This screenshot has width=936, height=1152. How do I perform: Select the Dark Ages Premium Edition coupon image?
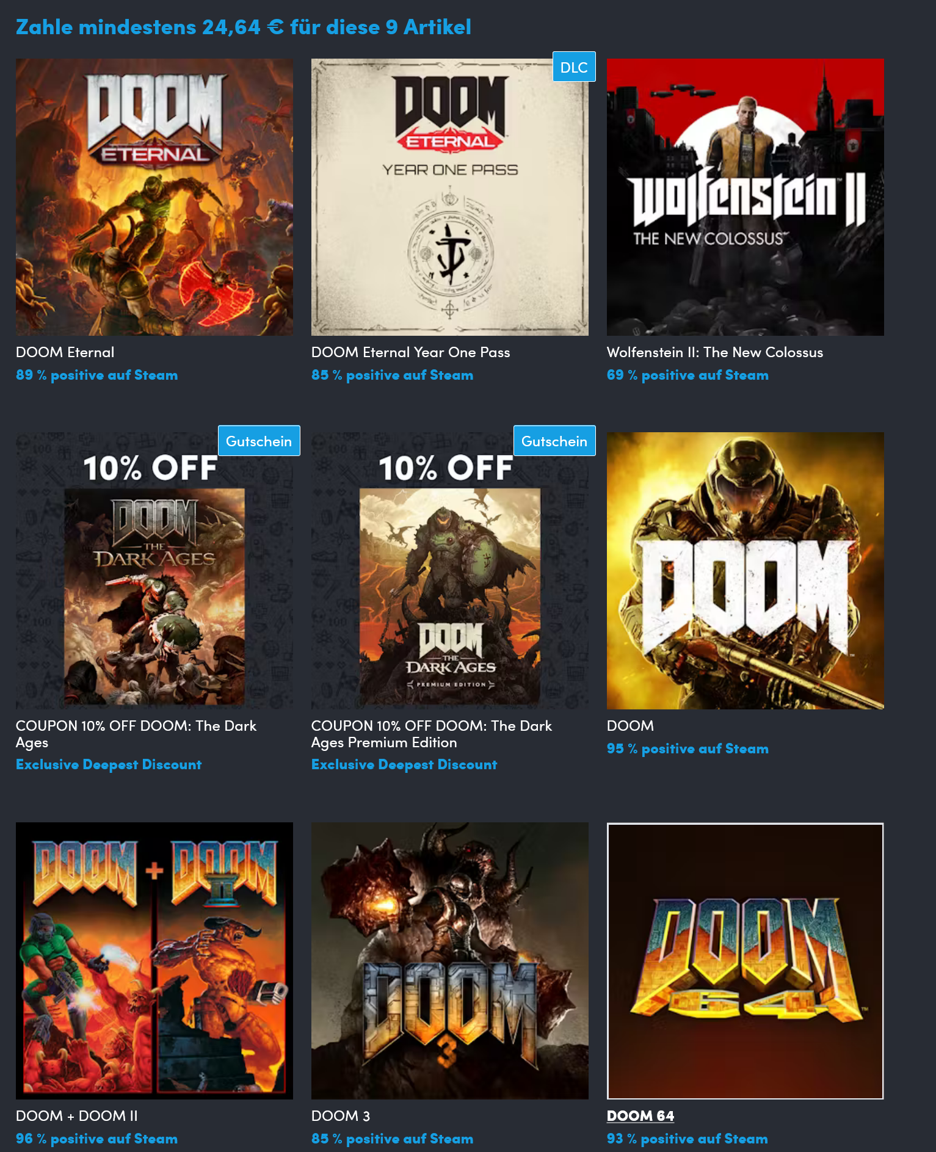click(x=450, y=571)
